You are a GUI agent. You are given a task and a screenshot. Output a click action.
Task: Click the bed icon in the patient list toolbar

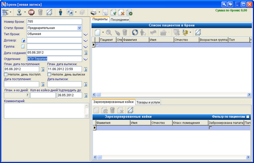tap(153, 32)
